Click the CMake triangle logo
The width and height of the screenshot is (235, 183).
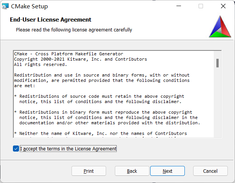coord(220,27)
